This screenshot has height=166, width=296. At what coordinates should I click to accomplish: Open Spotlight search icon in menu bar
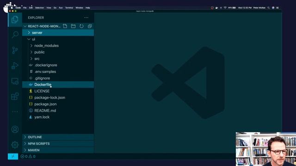268,8
